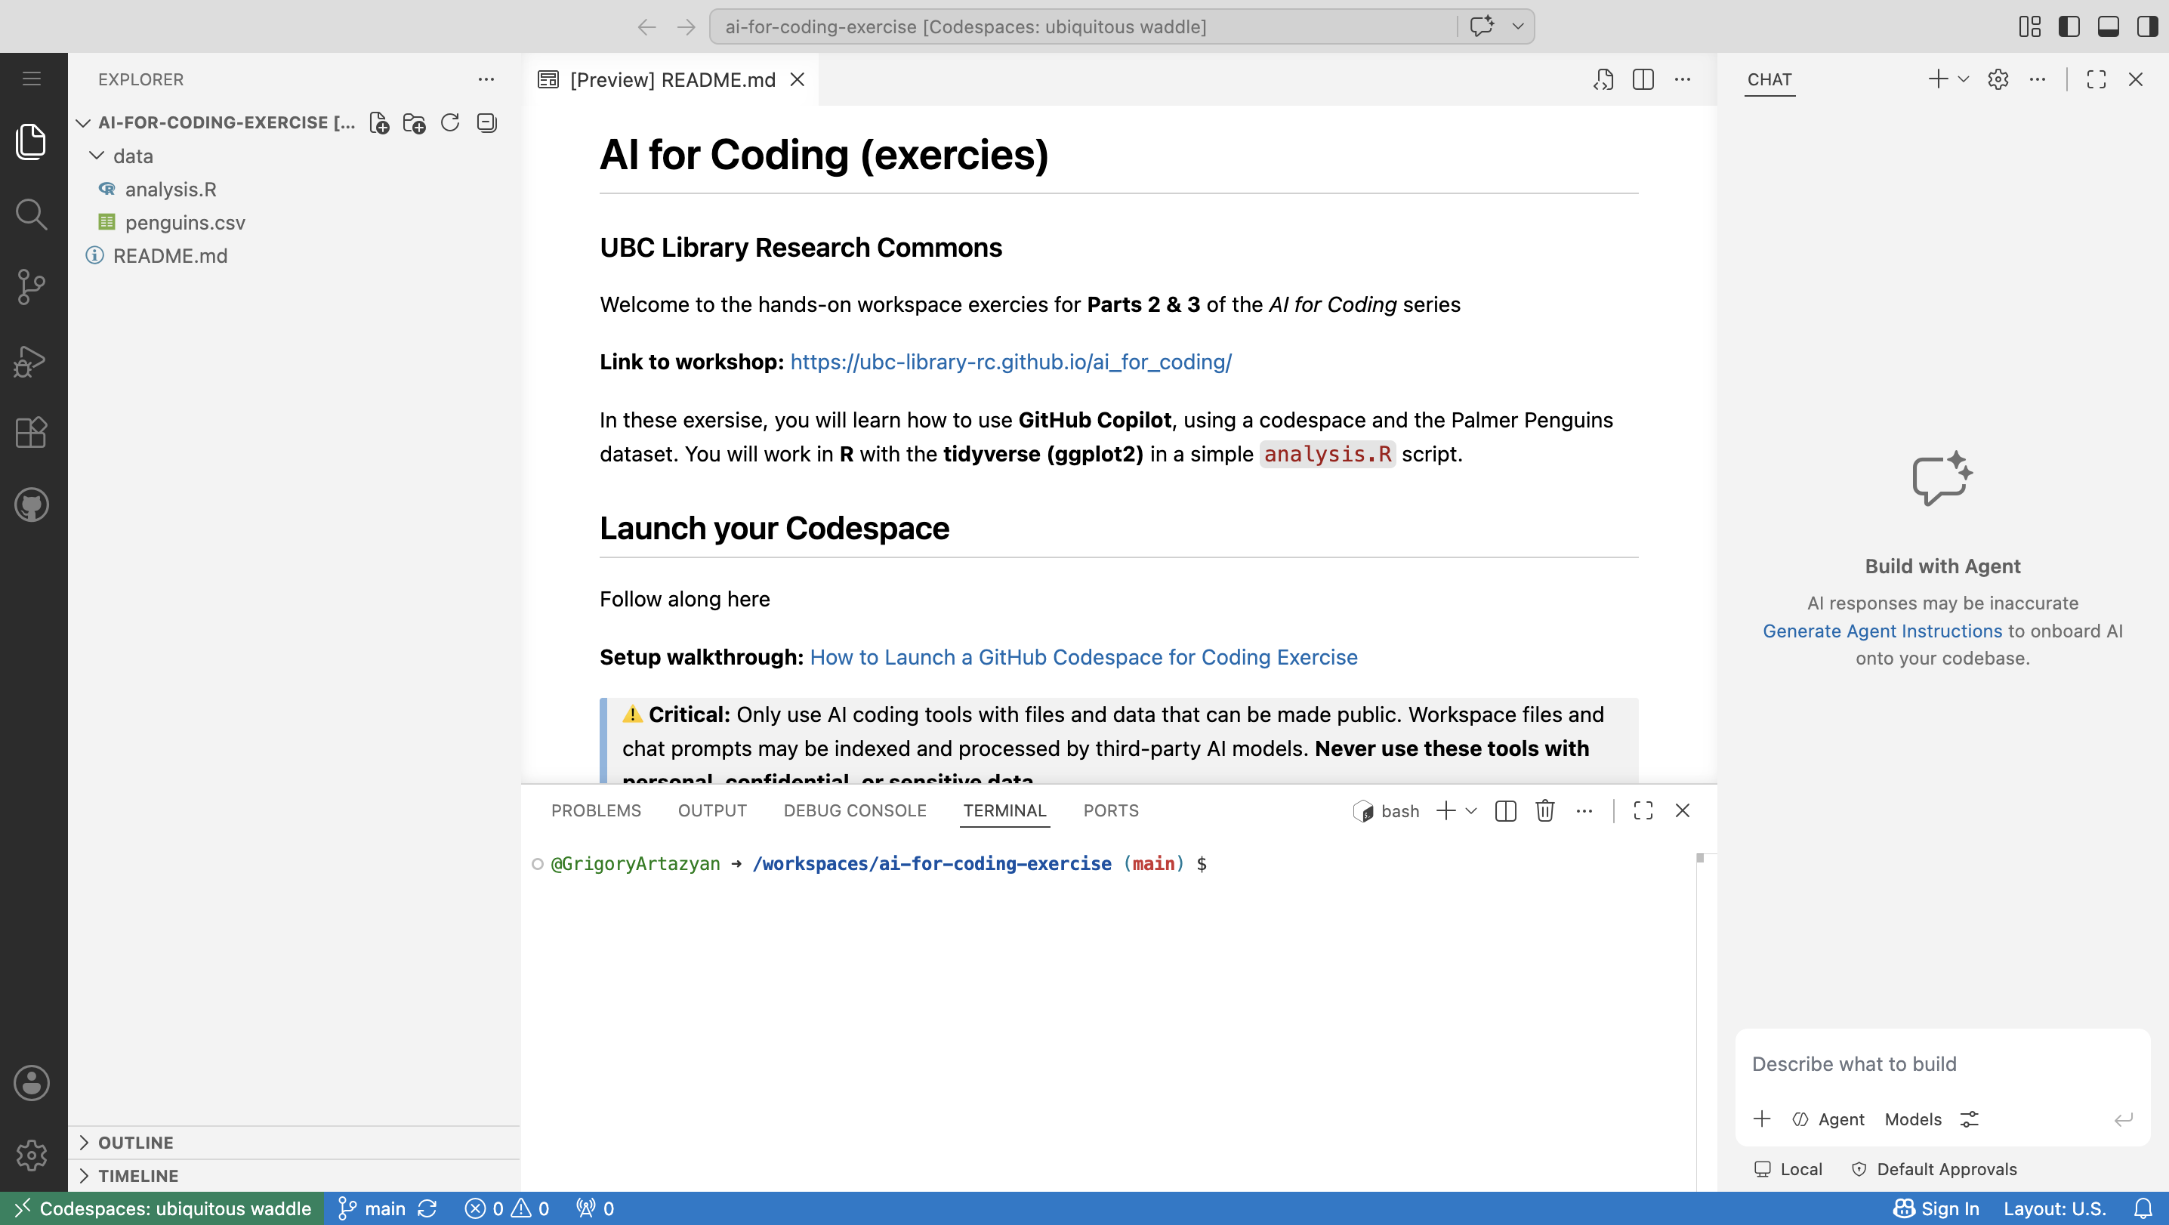Open chat settings gear
This screenshot has height=1225, width=2169.
1998,79
